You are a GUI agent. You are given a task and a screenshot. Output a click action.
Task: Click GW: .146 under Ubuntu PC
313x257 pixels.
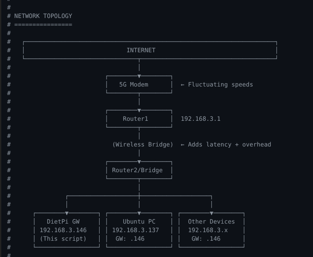click(130, 239)
